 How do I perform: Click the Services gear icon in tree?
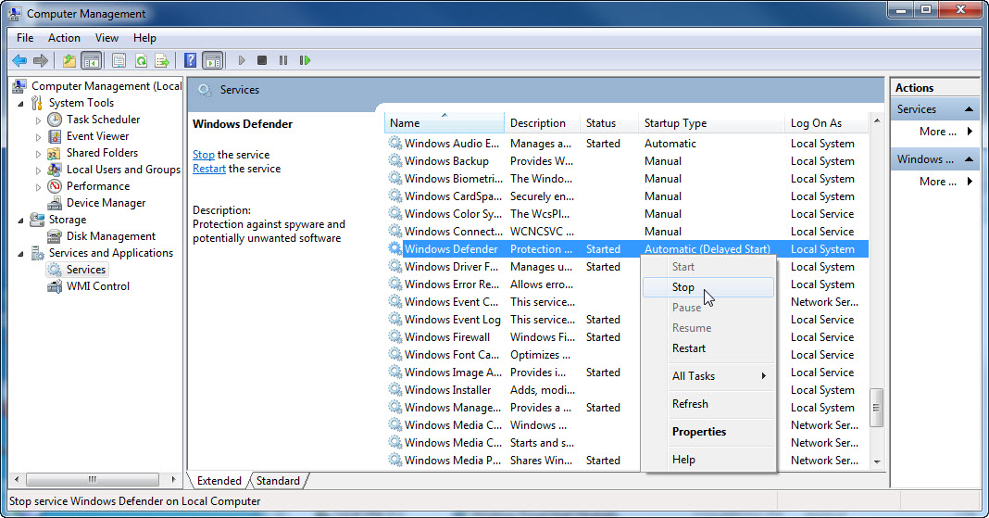tap(55, 270)
